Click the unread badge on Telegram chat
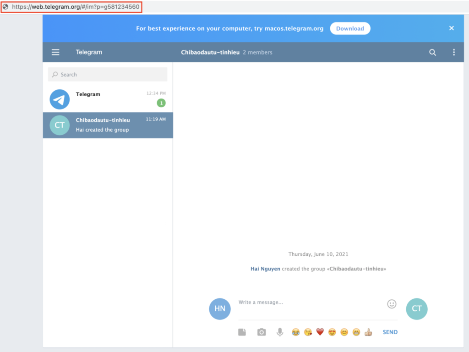 coord(161,103)
